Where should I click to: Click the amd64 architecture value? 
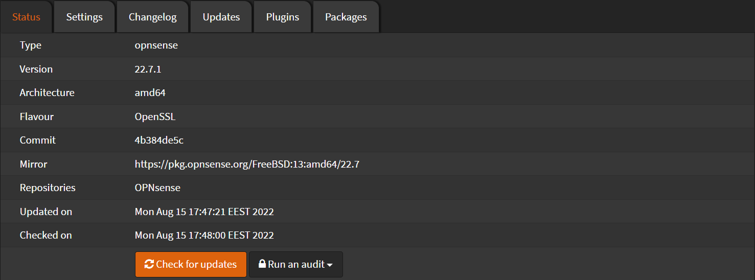tap(150, 92)
